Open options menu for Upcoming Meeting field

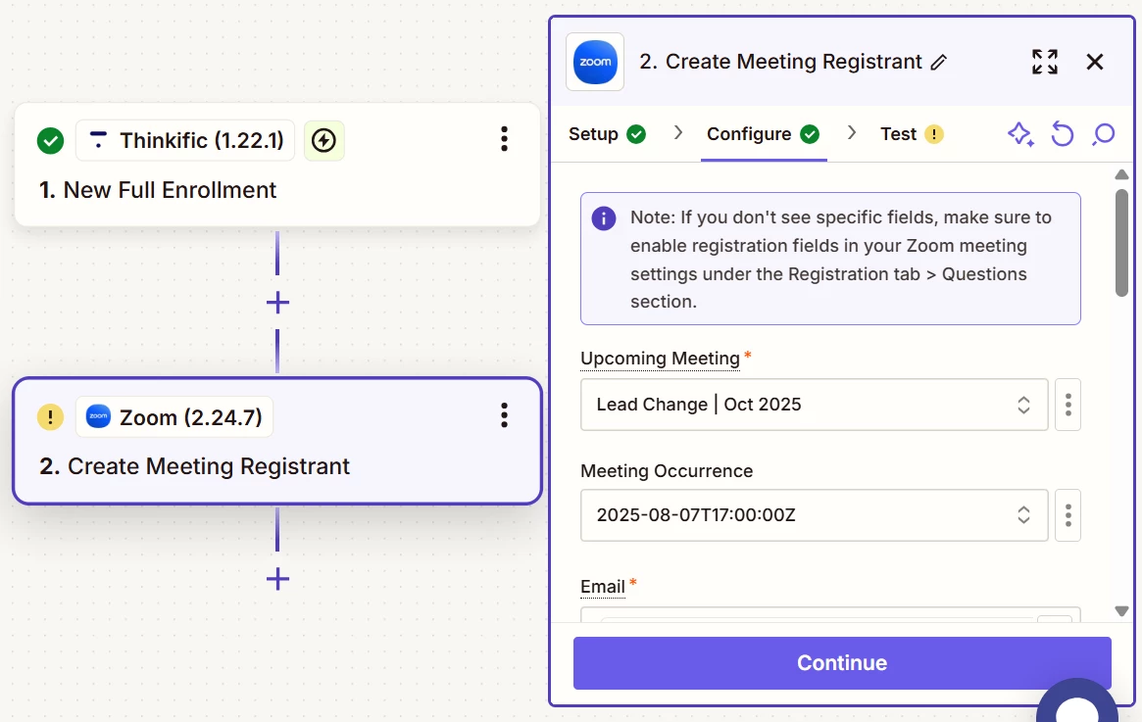tap(1068, 405)
